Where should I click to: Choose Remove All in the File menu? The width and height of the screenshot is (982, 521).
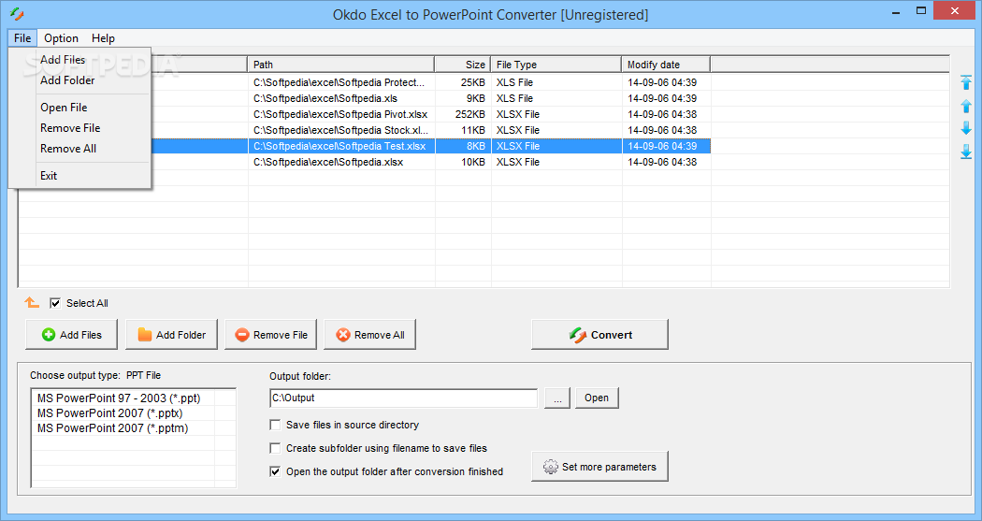(x=68, y=149)
